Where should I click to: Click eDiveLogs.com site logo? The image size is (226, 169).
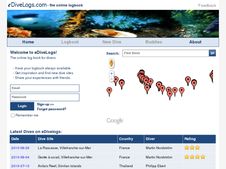(x=27, y=5)
